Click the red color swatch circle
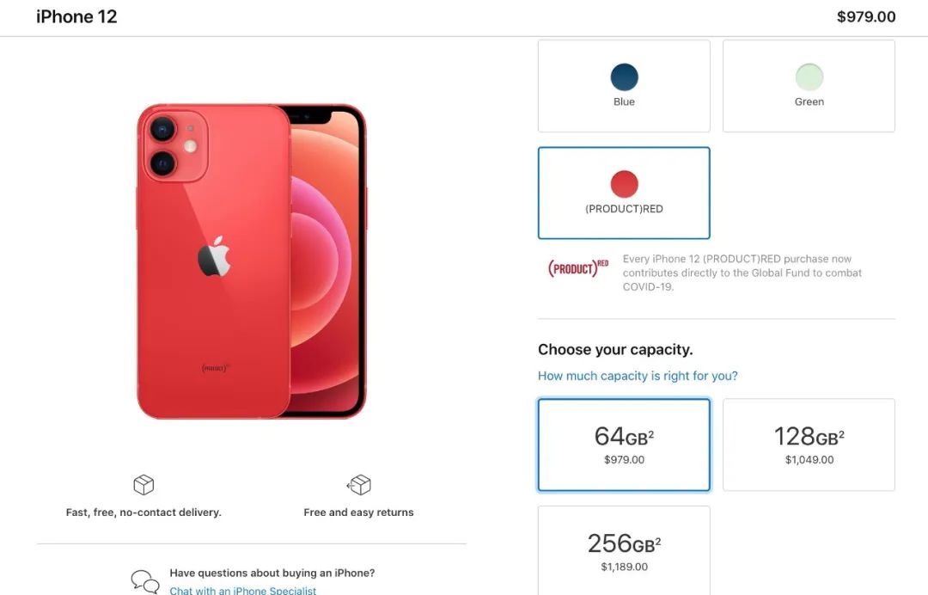The image size is (928, 595). coord(624,184)
